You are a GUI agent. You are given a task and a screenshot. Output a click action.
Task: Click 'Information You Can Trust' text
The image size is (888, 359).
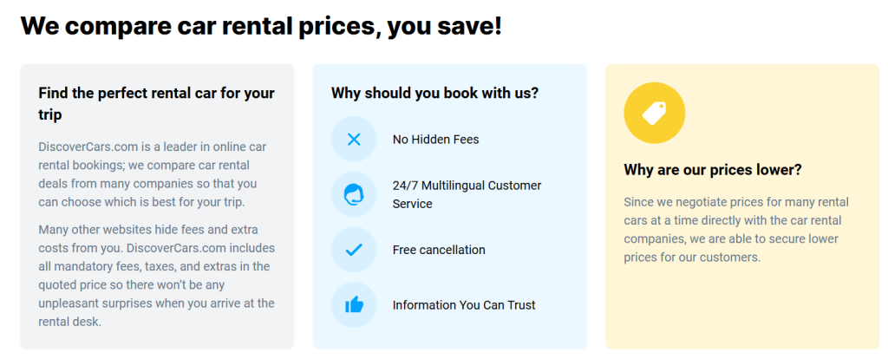click(x=464, y=305)
